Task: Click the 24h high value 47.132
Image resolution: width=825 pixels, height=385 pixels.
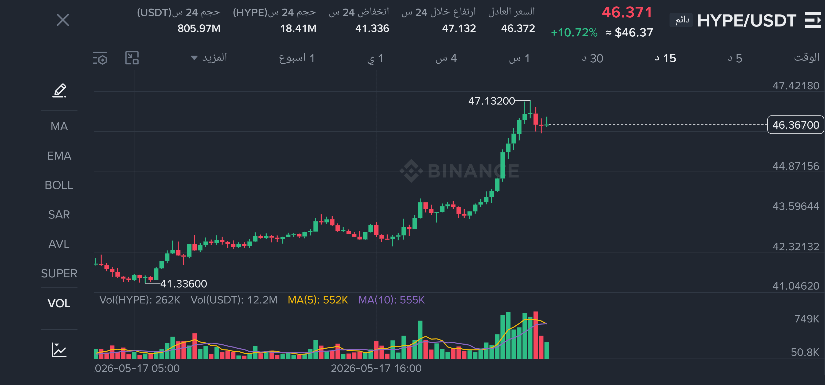Action: 459,28
